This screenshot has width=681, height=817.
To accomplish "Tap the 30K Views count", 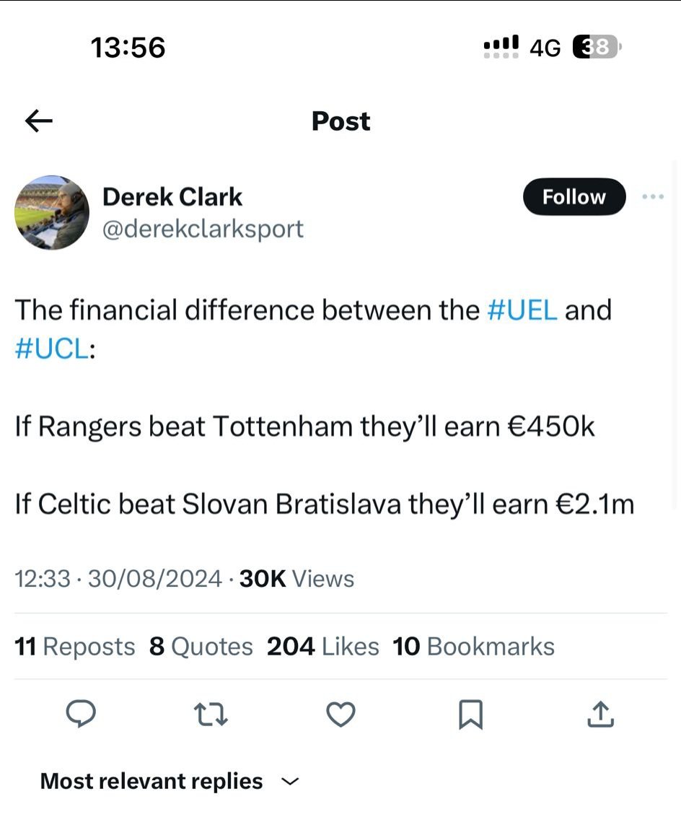I will (x=296, y=579).
